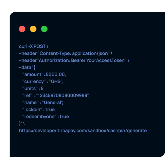Click the currency value GHS
Viewport: 165px width, 157px height.
point(56,82)
